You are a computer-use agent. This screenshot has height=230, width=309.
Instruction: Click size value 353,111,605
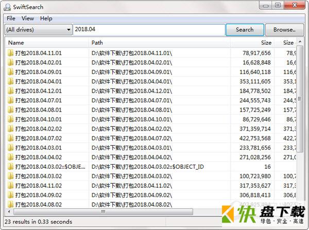[255, 81]
